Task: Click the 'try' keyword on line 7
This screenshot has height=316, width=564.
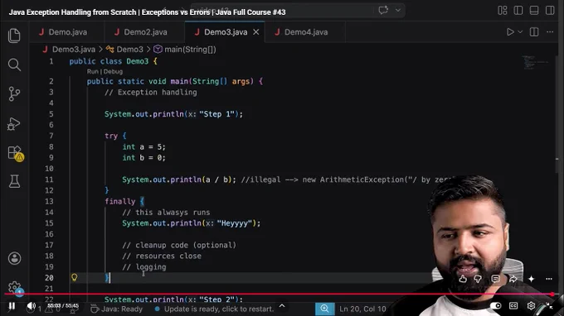Action: 111,136
